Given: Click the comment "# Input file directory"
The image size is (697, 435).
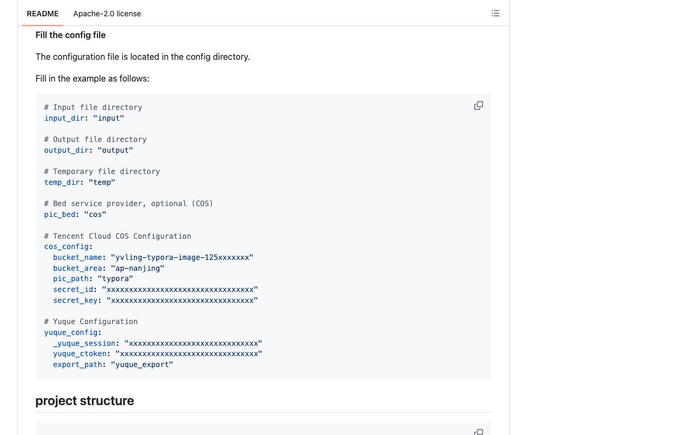Looking at the screenshot, I should 93,107.
